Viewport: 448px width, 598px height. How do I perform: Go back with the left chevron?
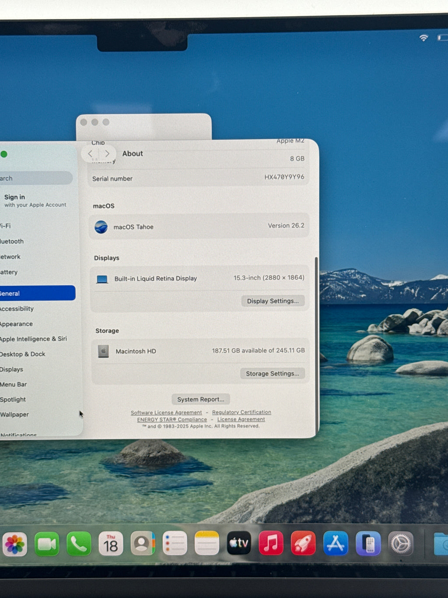click(91, 154)
